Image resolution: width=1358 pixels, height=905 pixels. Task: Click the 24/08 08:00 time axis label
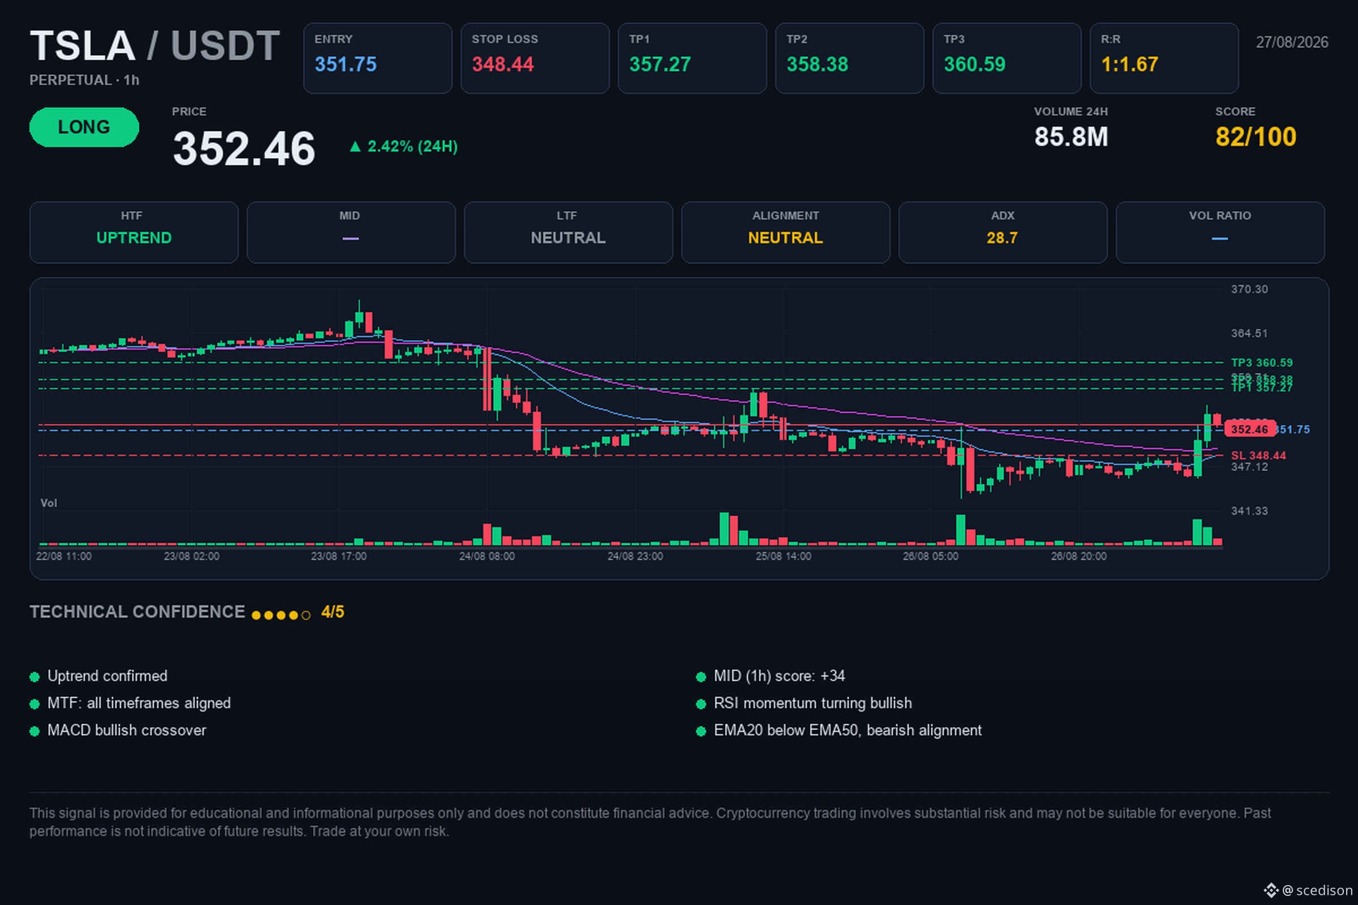point(487,557)
